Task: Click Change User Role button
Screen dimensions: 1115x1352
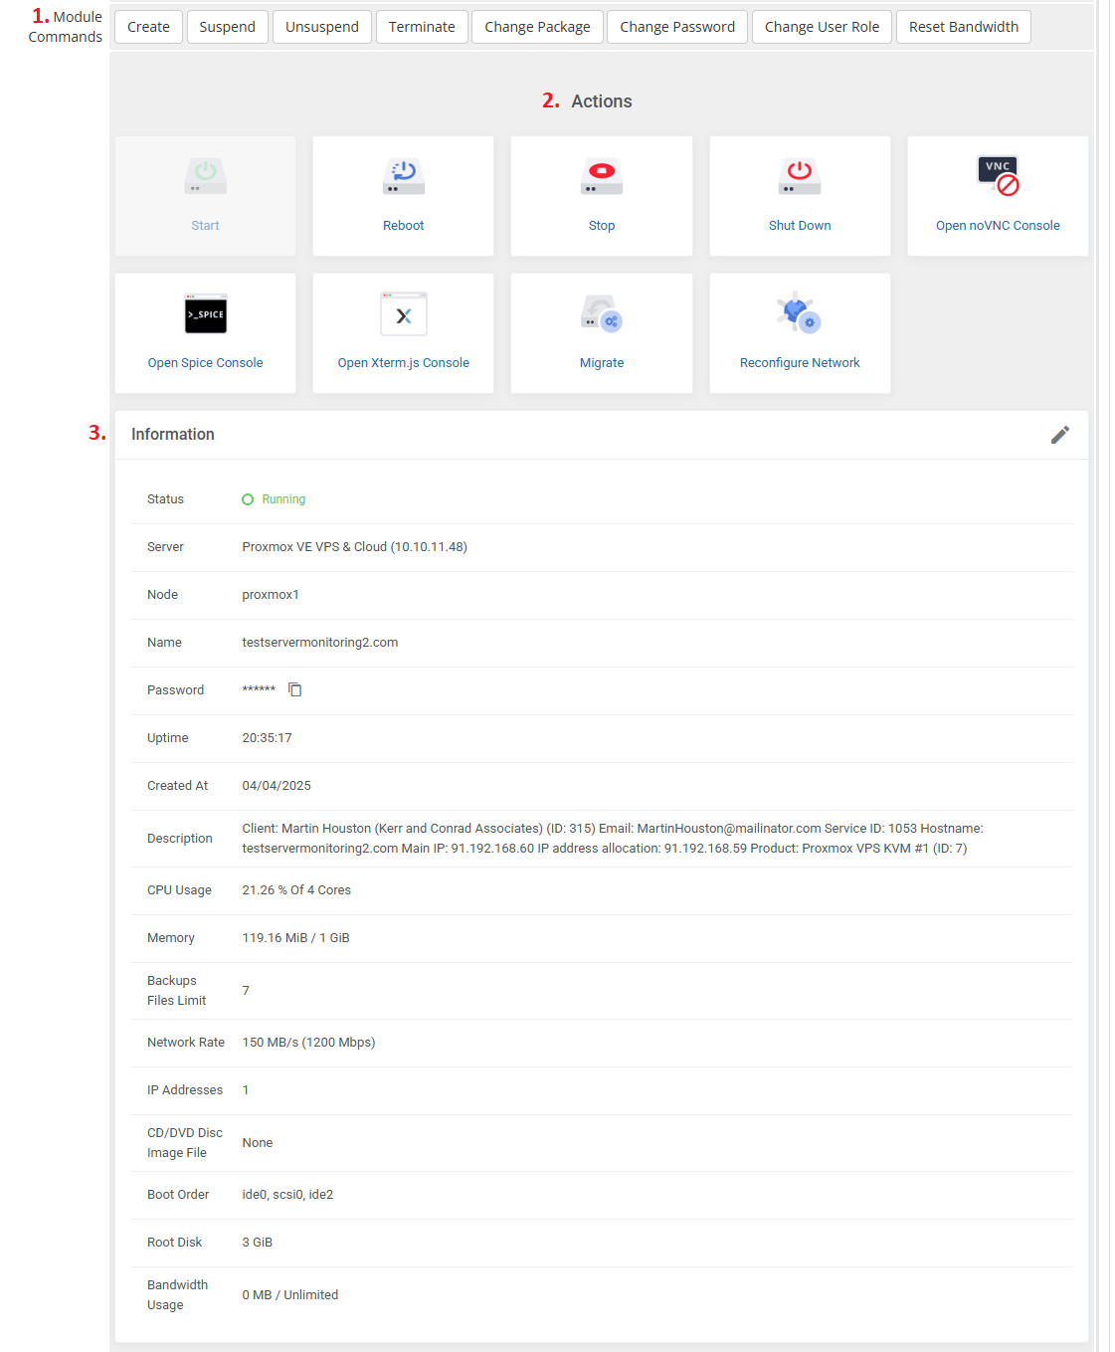Action: (822, 27)
